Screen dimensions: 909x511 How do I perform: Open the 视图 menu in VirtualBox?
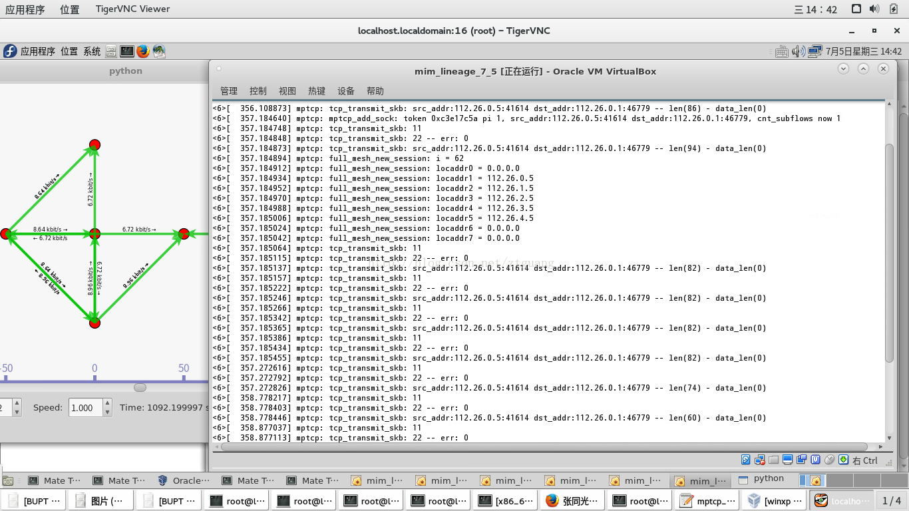[287, 91]
